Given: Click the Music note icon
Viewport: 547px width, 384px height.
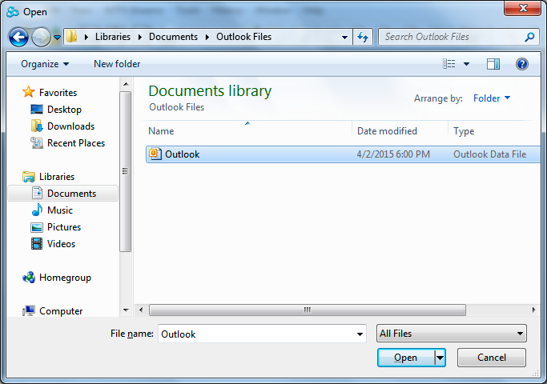Looking at the screenshot, I should (37, 210).
